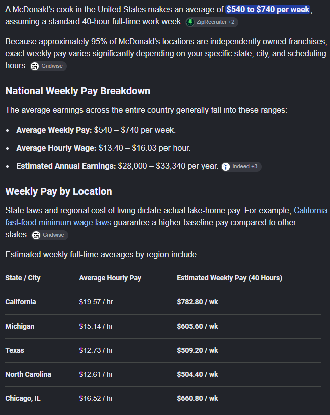
Task: Click Gridwise icon after 'states.'
Action: (x=36, y=235)
